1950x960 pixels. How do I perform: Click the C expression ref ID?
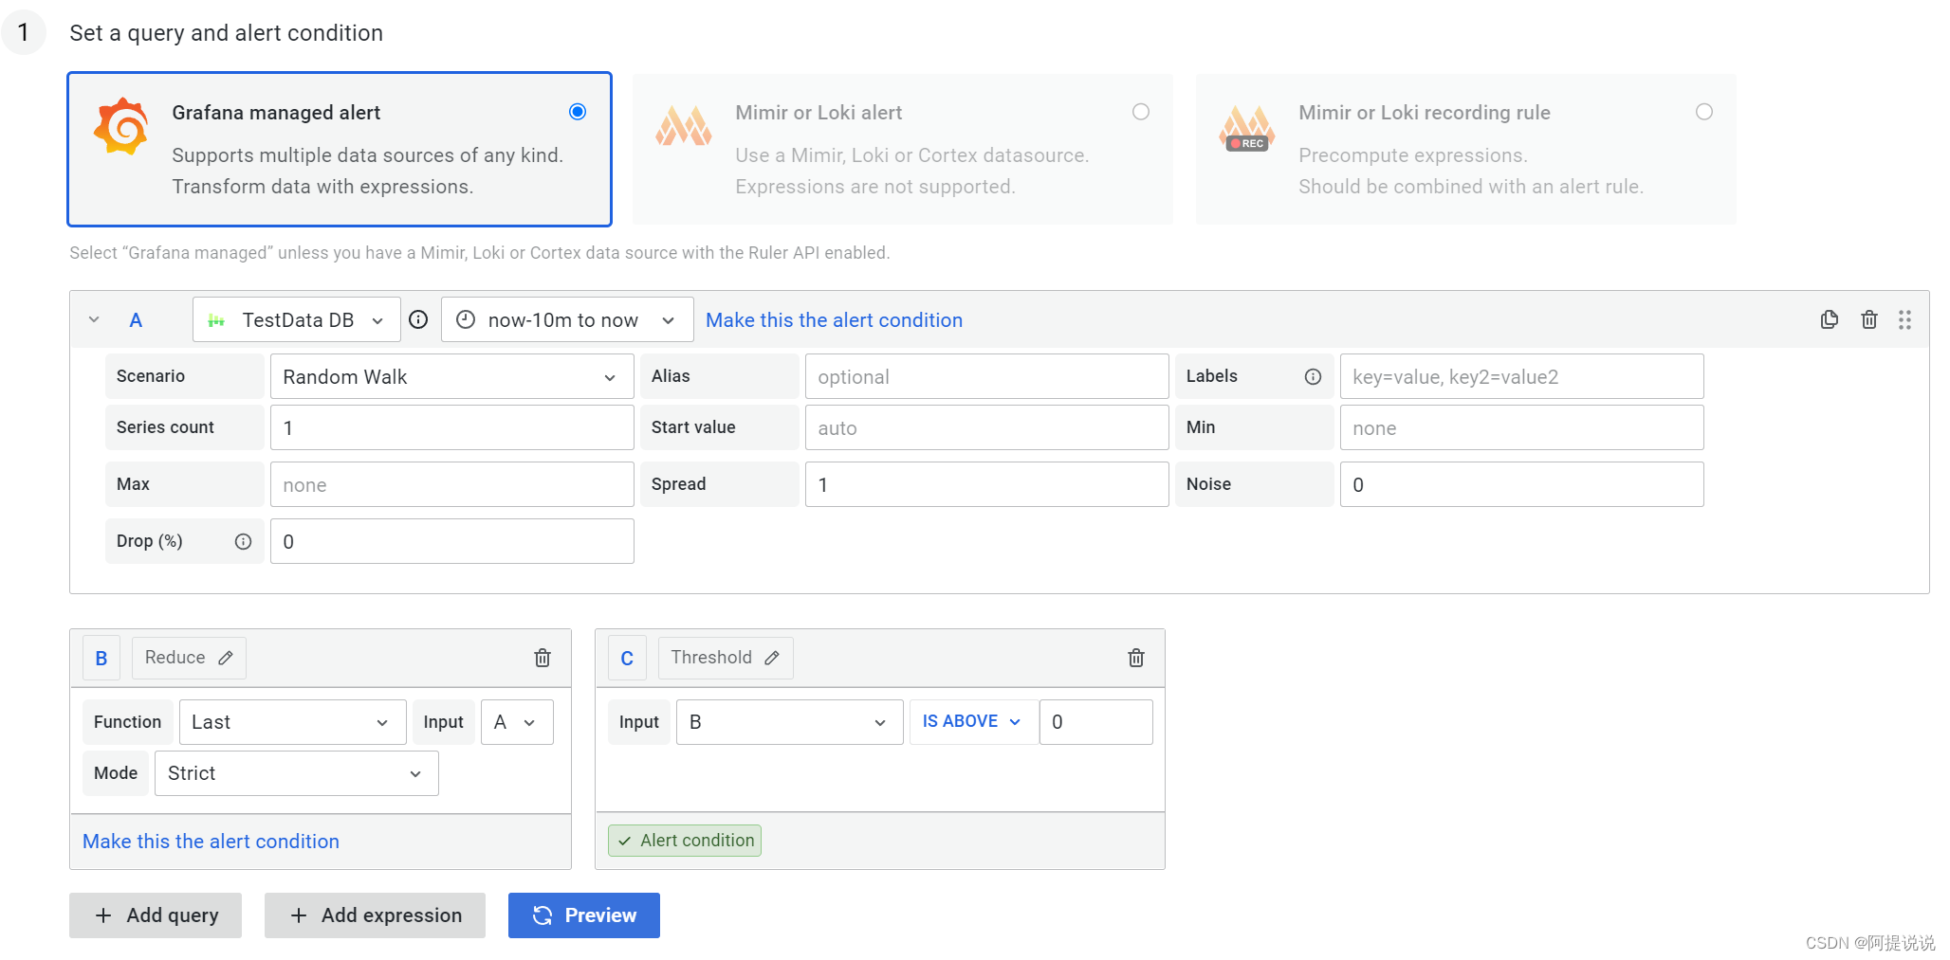[x=627, y=658]
